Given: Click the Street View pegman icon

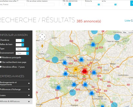Looking at the screenshot, I should [42, 46].
